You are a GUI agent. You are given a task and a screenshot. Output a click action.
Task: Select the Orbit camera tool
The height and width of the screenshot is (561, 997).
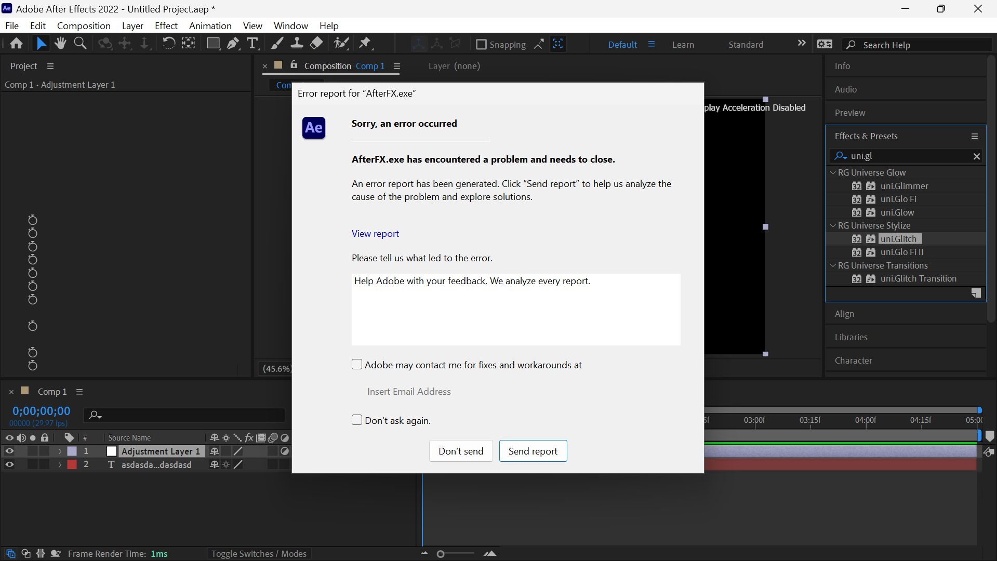click(x=105, y=44)
